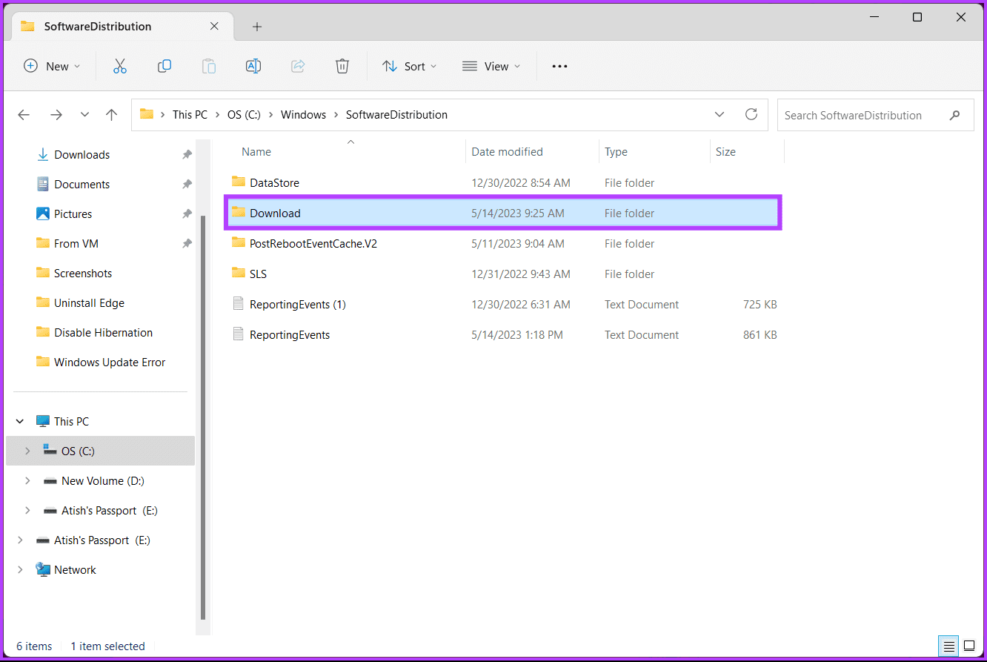Open the See more three-dots menu
This screenshot has width=987, height=662.
coord(559,66)
